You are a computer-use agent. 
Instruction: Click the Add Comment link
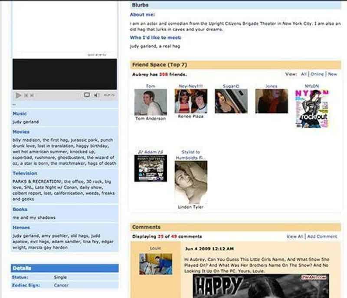(x=322, y=236)
